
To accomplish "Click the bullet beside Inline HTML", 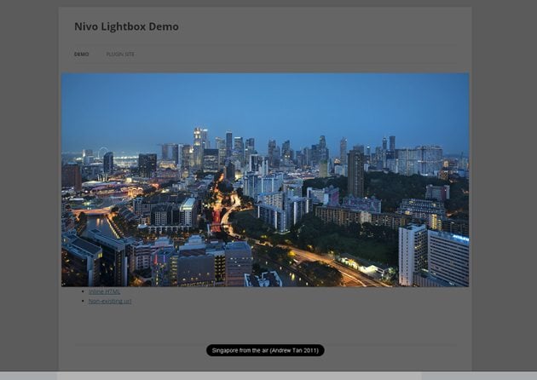I will [x=83, y=291].
